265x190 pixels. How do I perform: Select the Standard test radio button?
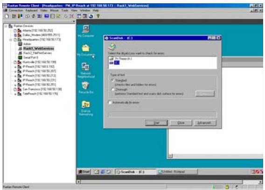113,80
